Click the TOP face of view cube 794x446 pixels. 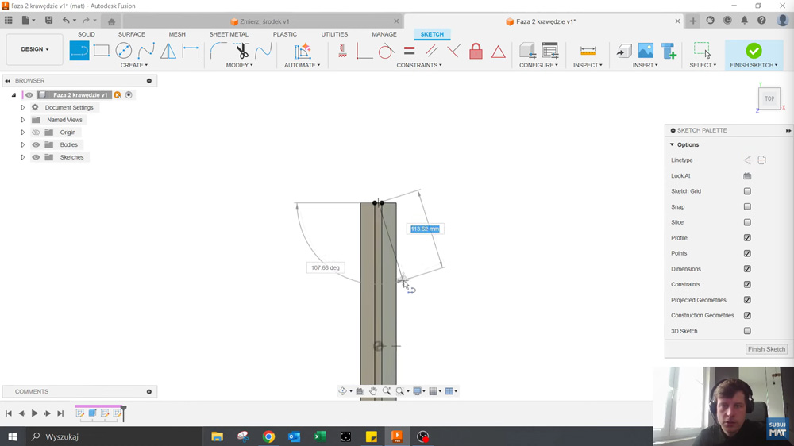pos(769,98)
